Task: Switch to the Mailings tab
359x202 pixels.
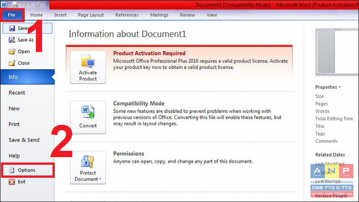Action: coord(159,15)
